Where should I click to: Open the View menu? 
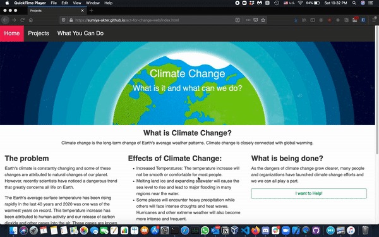[x=77, y=3]
